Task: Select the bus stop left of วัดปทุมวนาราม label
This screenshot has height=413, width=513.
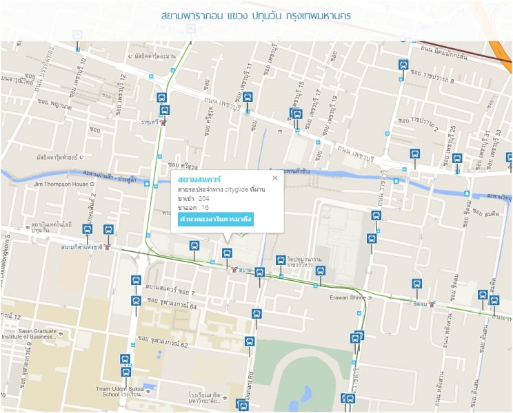Action: pyautogui.click(x=281, y=260)
